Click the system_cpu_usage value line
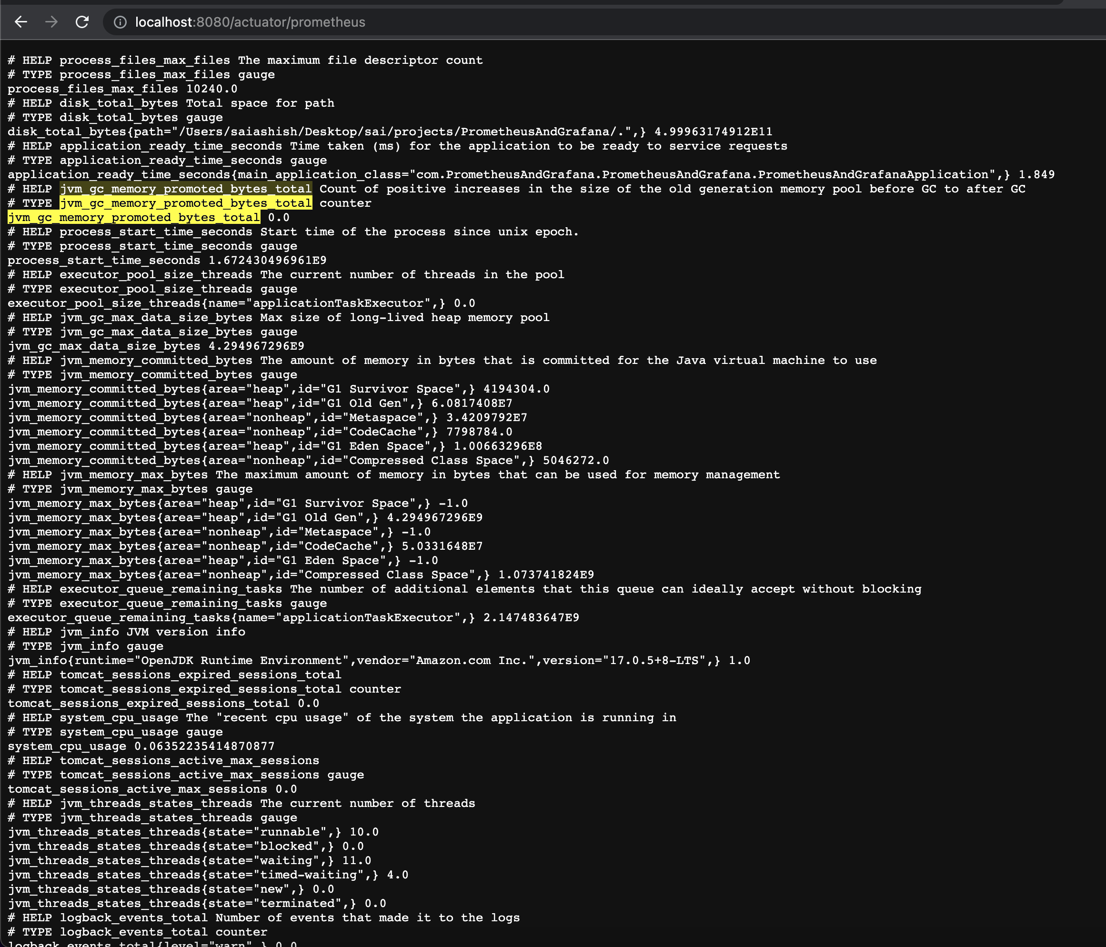Screen dimensions: 1106x947 click(141, 746)
